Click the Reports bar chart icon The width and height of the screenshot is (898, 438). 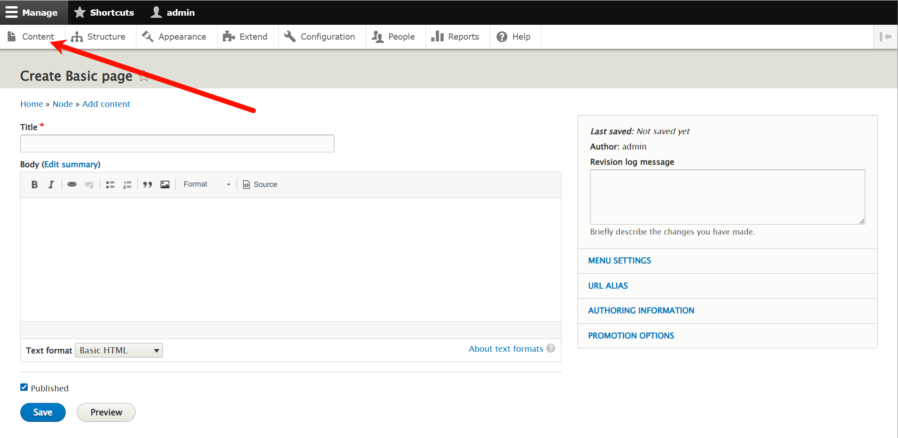click(437, 37)
